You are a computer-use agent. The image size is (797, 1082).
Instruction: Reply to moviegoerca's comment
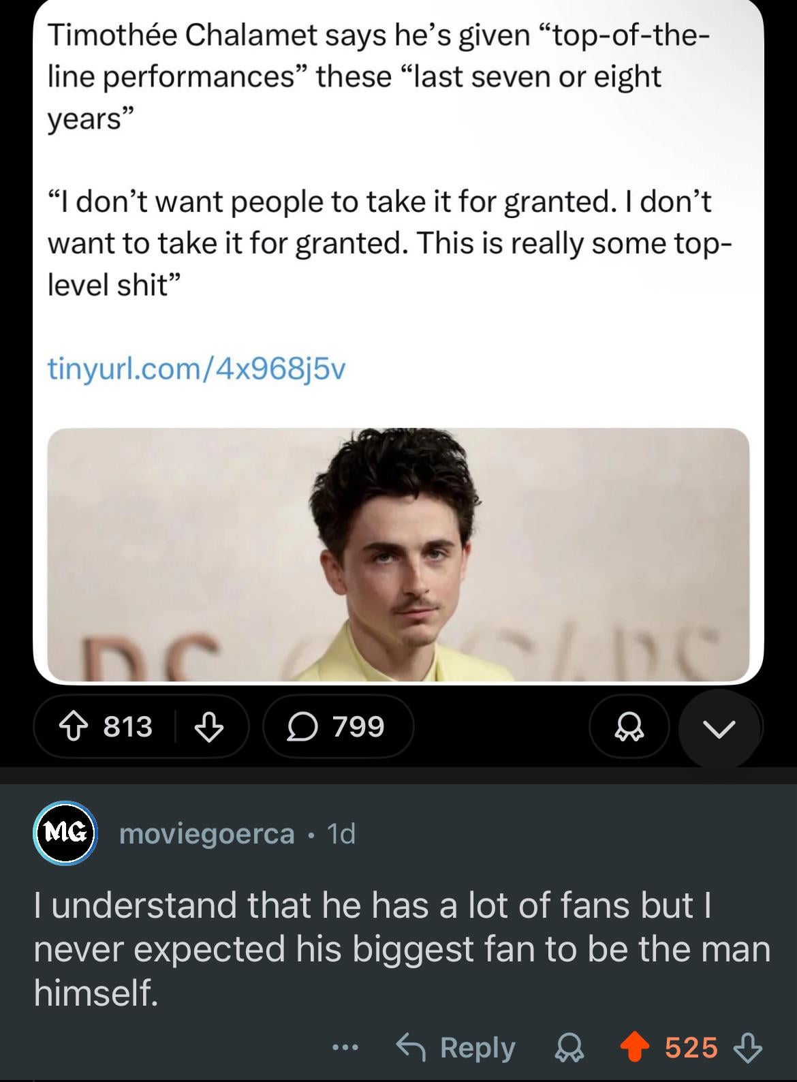pyautogui.click(x=457, y=1047)
